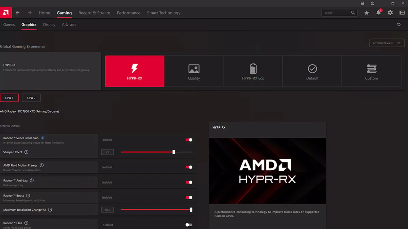Image resolution: width=408 pixels, height=229 pixels.
Task: Reset graphics settings with undo arrow
Action: 399,24
